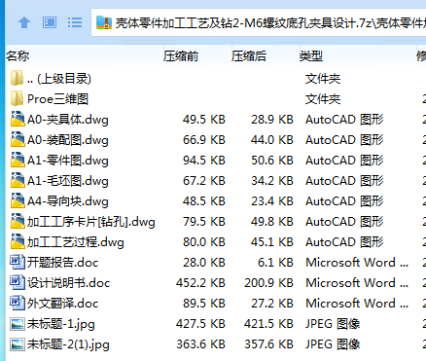Switch to list view mode button
This screenshot has width=426, height=361.
click(x=75, y=22)
